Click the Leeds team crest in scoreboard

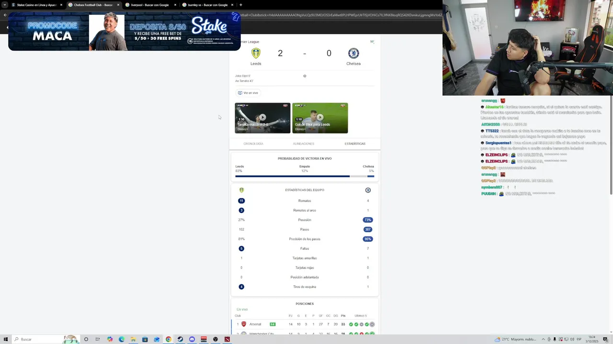coord(256,54)
